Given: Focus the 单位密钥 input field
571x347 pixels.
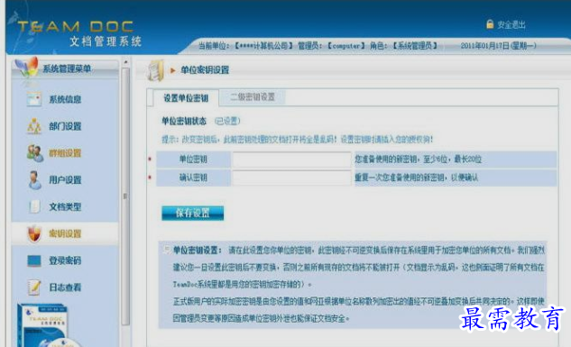Looking at the screenshot, I should coord(292,160).
